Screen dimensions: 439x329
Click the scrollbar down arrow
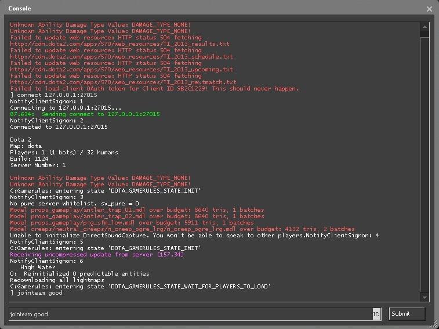pos(425,297)
